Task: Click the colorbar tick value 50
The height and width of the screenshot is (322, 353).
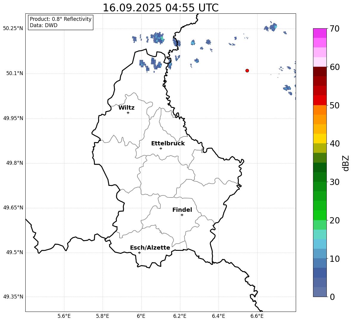Action: pos(335,105)
